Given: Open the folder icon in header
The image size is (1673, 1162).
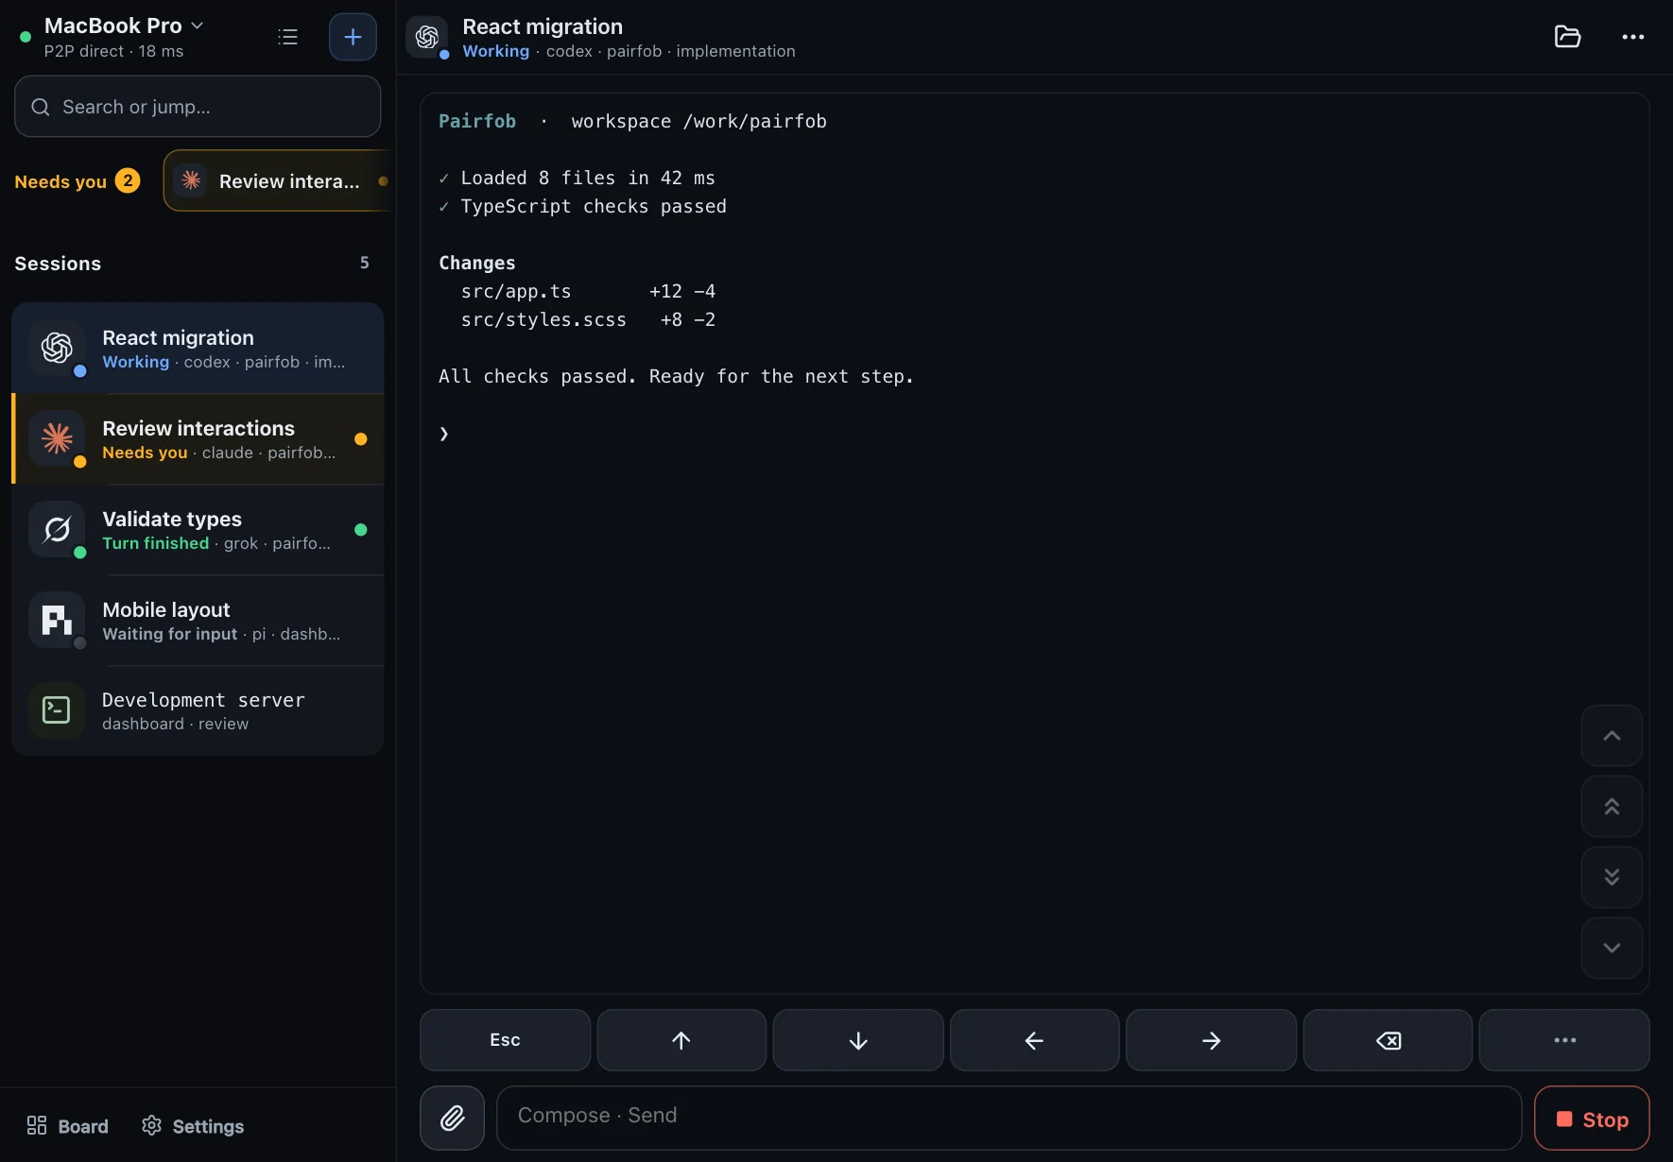Looking at the screenshot, I should pyautogui.click(x=1568, y=37).
